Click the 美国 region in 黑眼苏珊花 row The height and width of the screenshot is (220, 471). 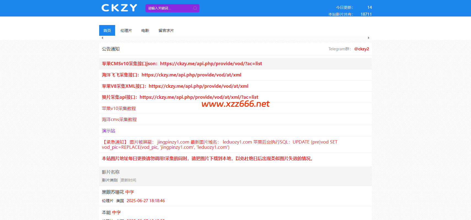click(x=120, y=201)
